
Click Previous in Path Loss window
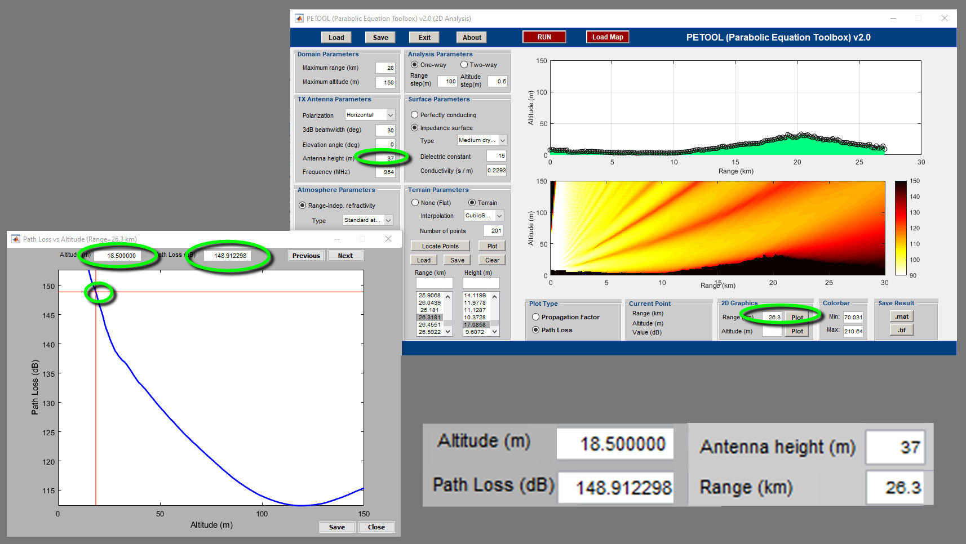[x=306, y=256]
